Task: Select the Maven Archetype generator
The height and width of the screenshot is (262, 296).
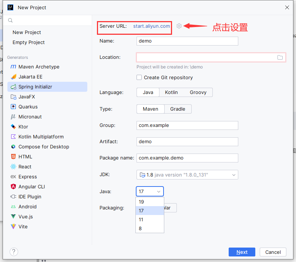Action: point(39,67)
